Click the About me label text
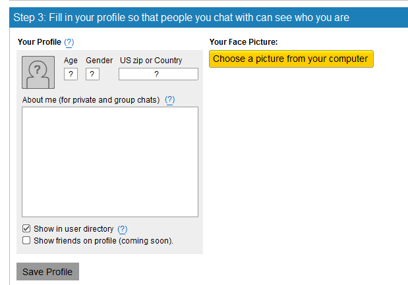 click(x=91, y=100)
